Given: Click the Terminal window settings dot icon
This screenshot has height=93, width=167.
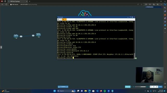Looking at the screenshot, I should point(132,17).
